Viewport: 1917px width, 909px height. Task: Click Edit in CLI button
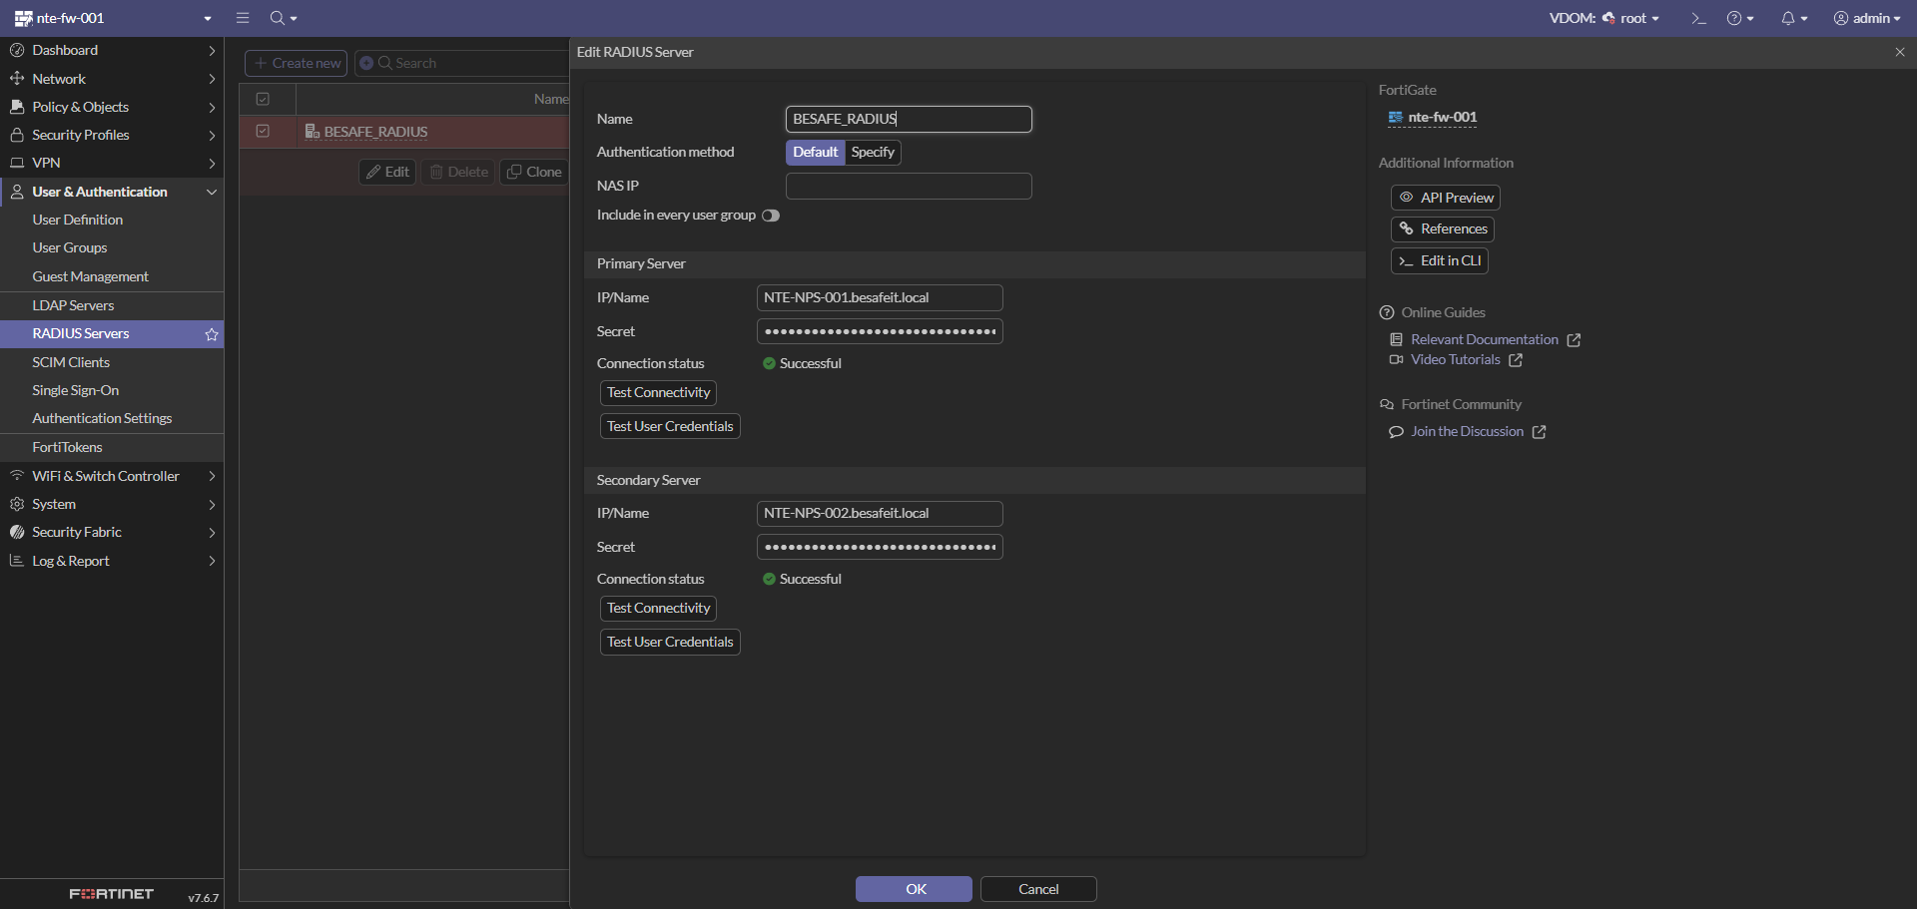tap(1440, 260)
